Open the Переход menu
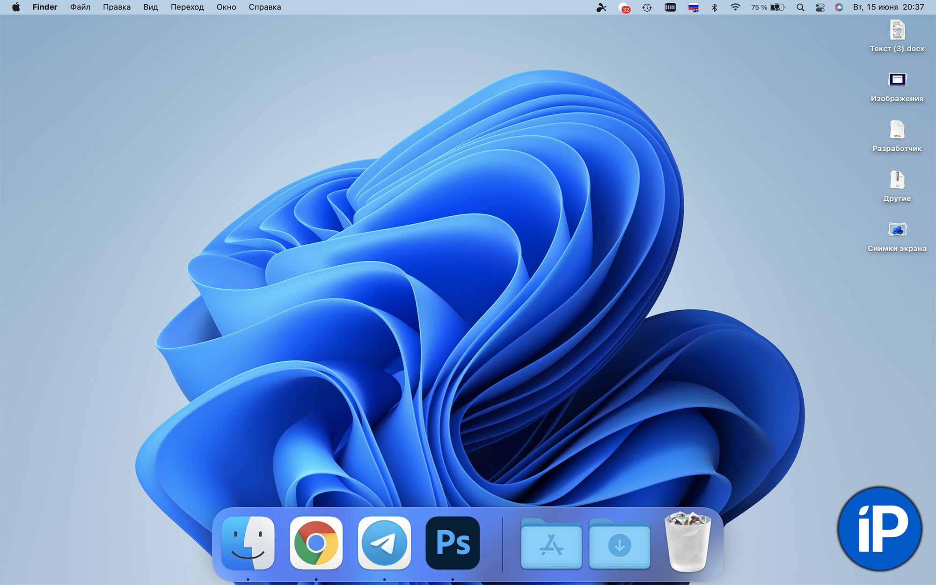Screen dimensions: 936x585 coord(187,7)
